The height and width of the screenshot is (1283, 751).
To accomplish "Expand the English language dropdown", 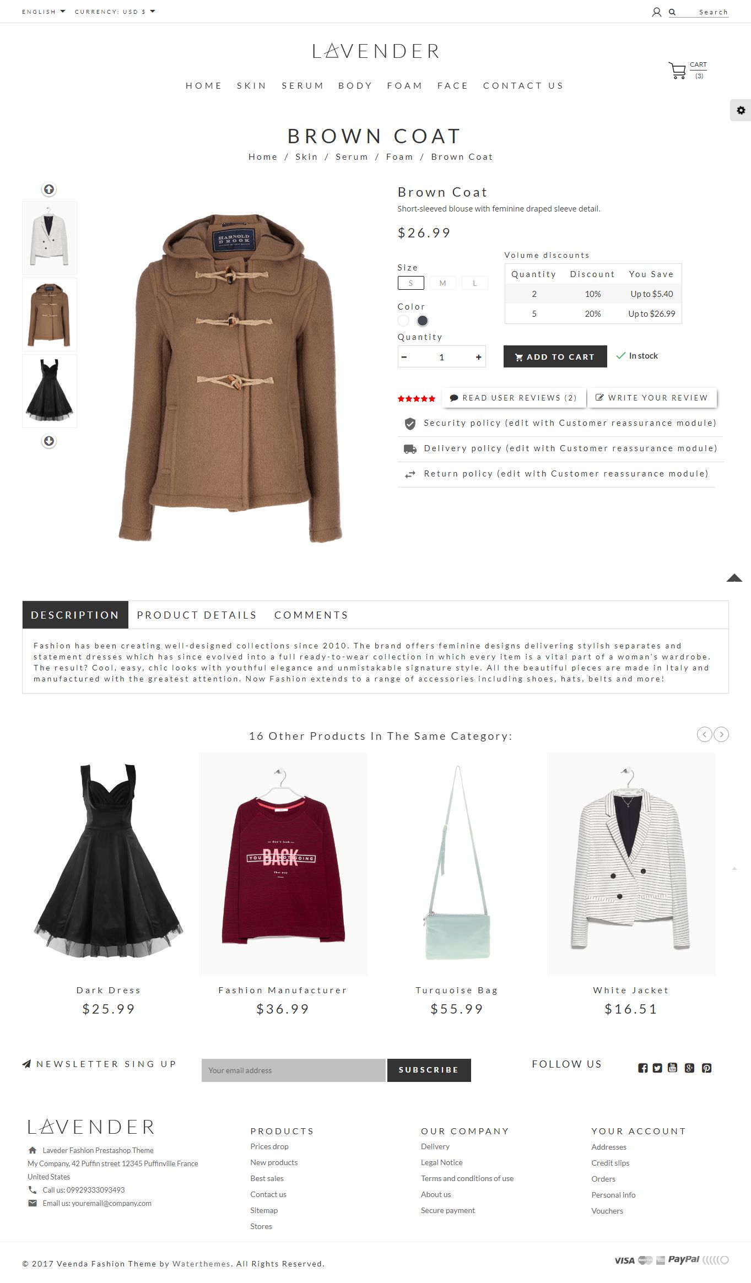I will point(44,12).
